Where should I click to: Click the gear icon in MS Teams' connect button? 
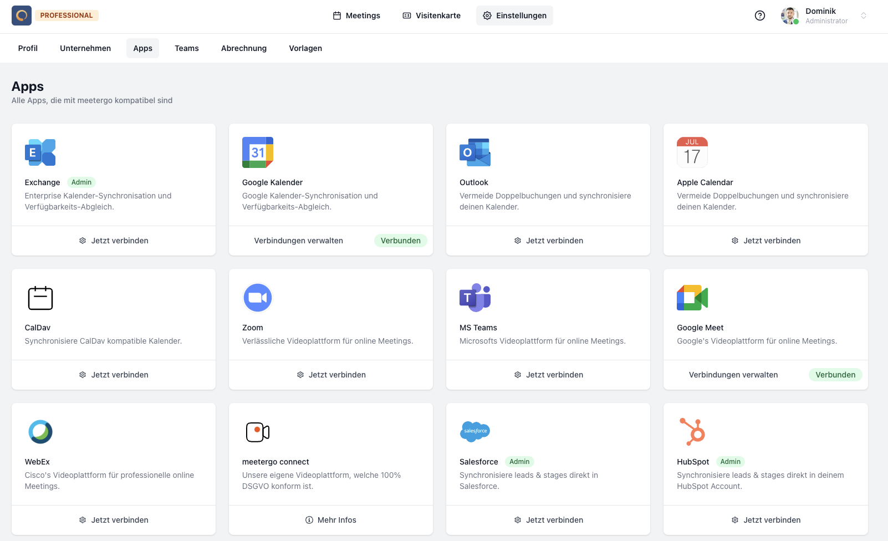(518, 375)
